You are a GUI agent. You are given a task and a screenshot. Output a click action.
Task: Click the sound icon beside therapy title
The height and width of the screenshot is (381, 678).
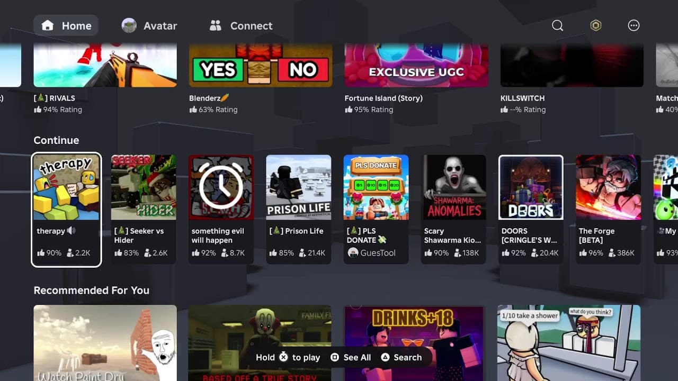(72, 231)
